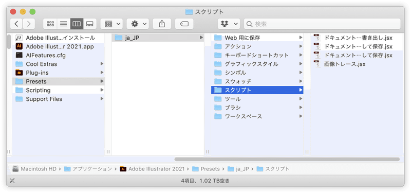Select the キーボードショートカット folder icon

(218, 55)
